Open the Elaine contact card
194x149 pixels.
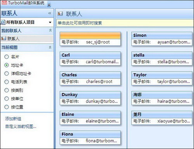coord(90,118)
